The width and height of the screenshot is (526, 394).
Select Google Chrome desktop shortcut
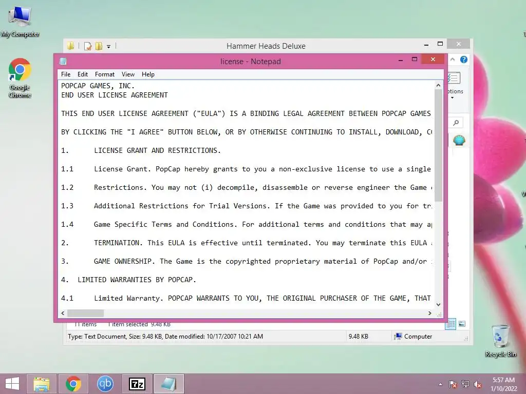click(20, 78)
